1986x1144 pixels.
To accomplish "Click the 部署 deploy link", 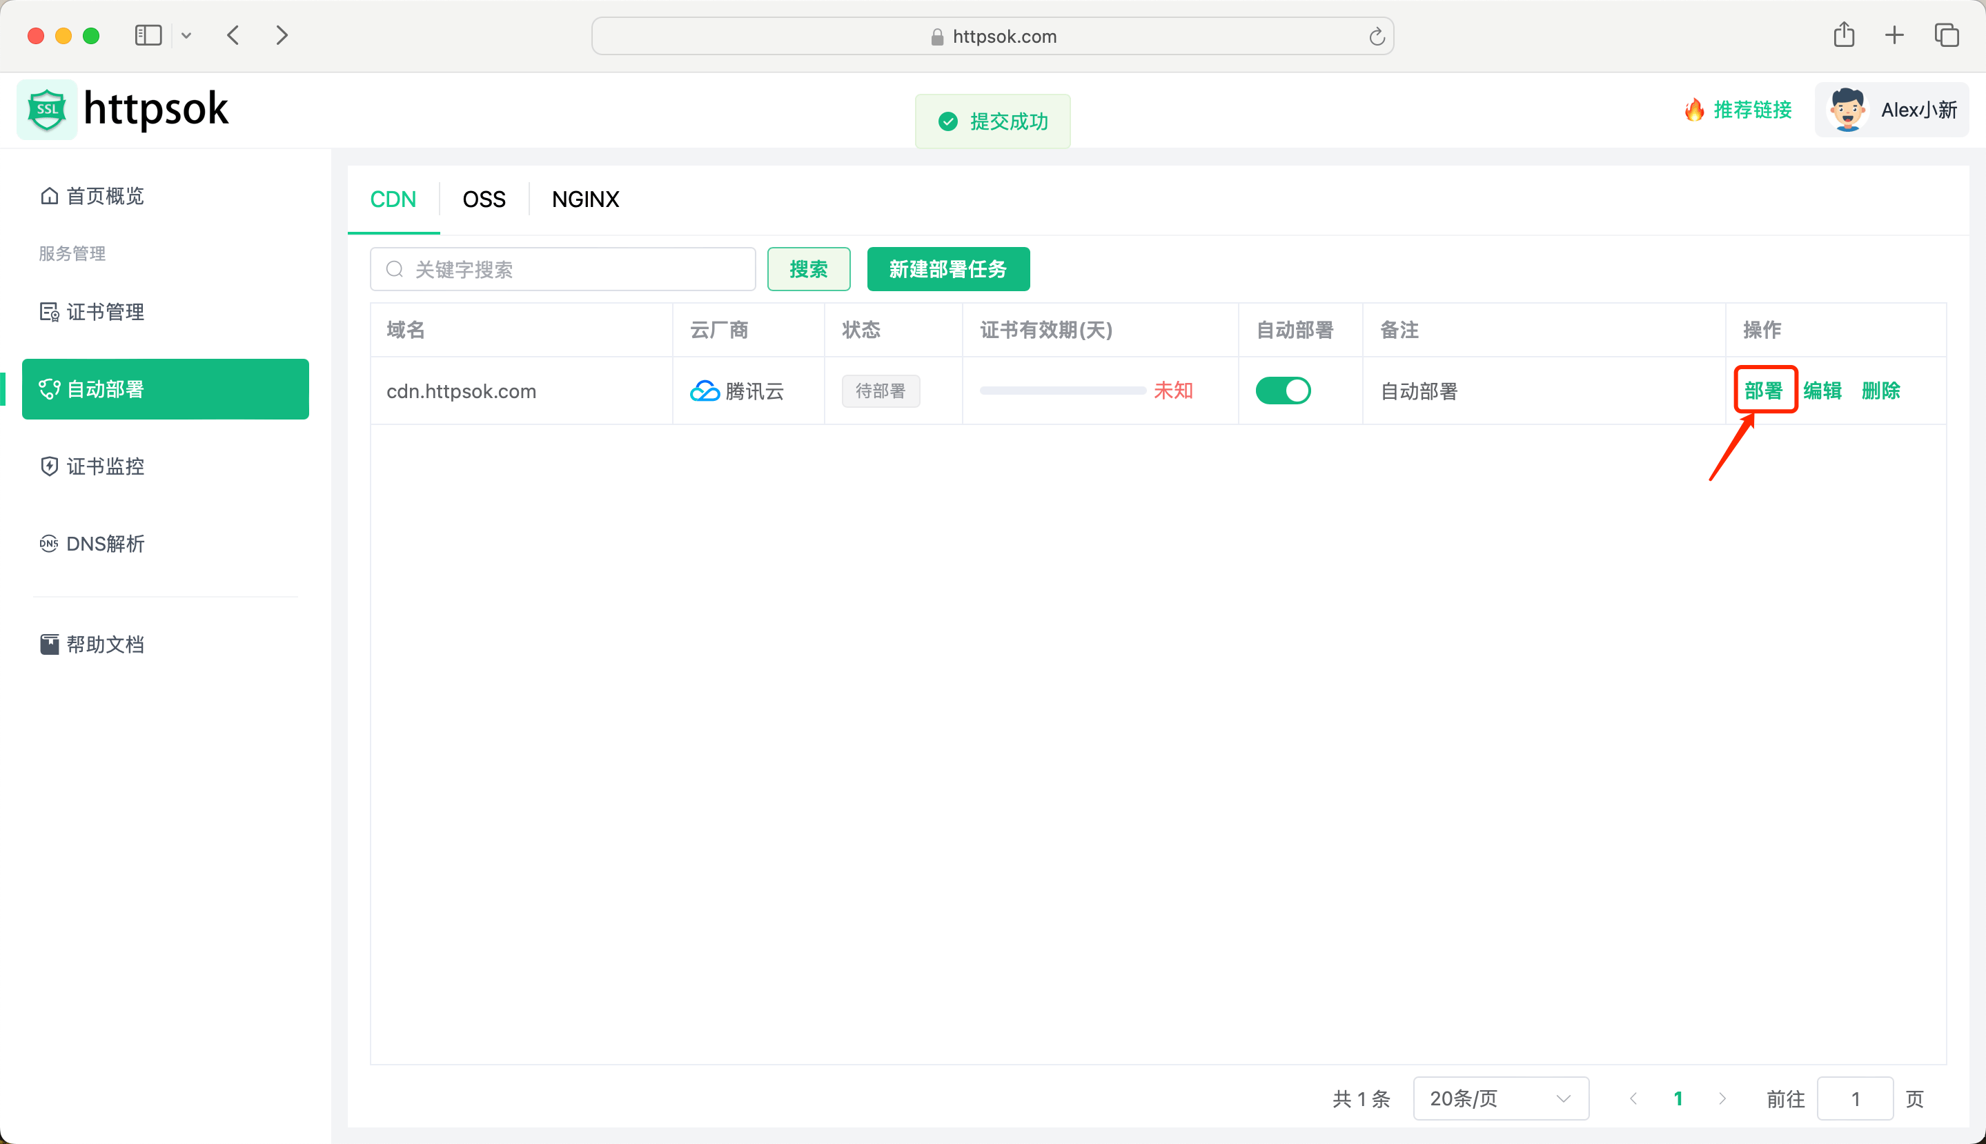I will (x=1764, y=391).
